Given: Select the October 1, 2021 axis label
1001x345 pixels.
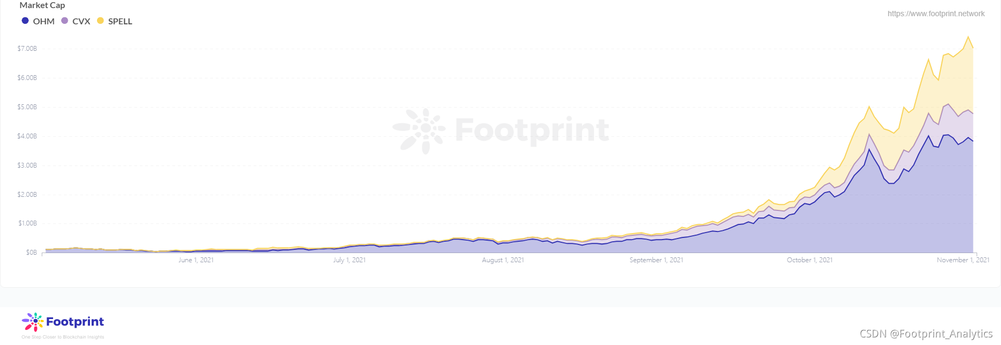Looking at the screenshot, I should coord(810,260).
